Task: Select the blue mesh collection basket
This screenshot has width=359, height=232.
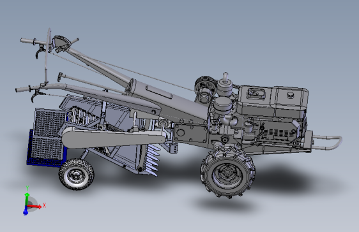Action: point(47,138)
